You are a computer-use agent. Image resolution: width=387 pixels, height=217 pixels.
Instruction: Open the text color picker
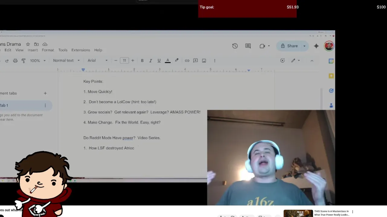(167, 61)
